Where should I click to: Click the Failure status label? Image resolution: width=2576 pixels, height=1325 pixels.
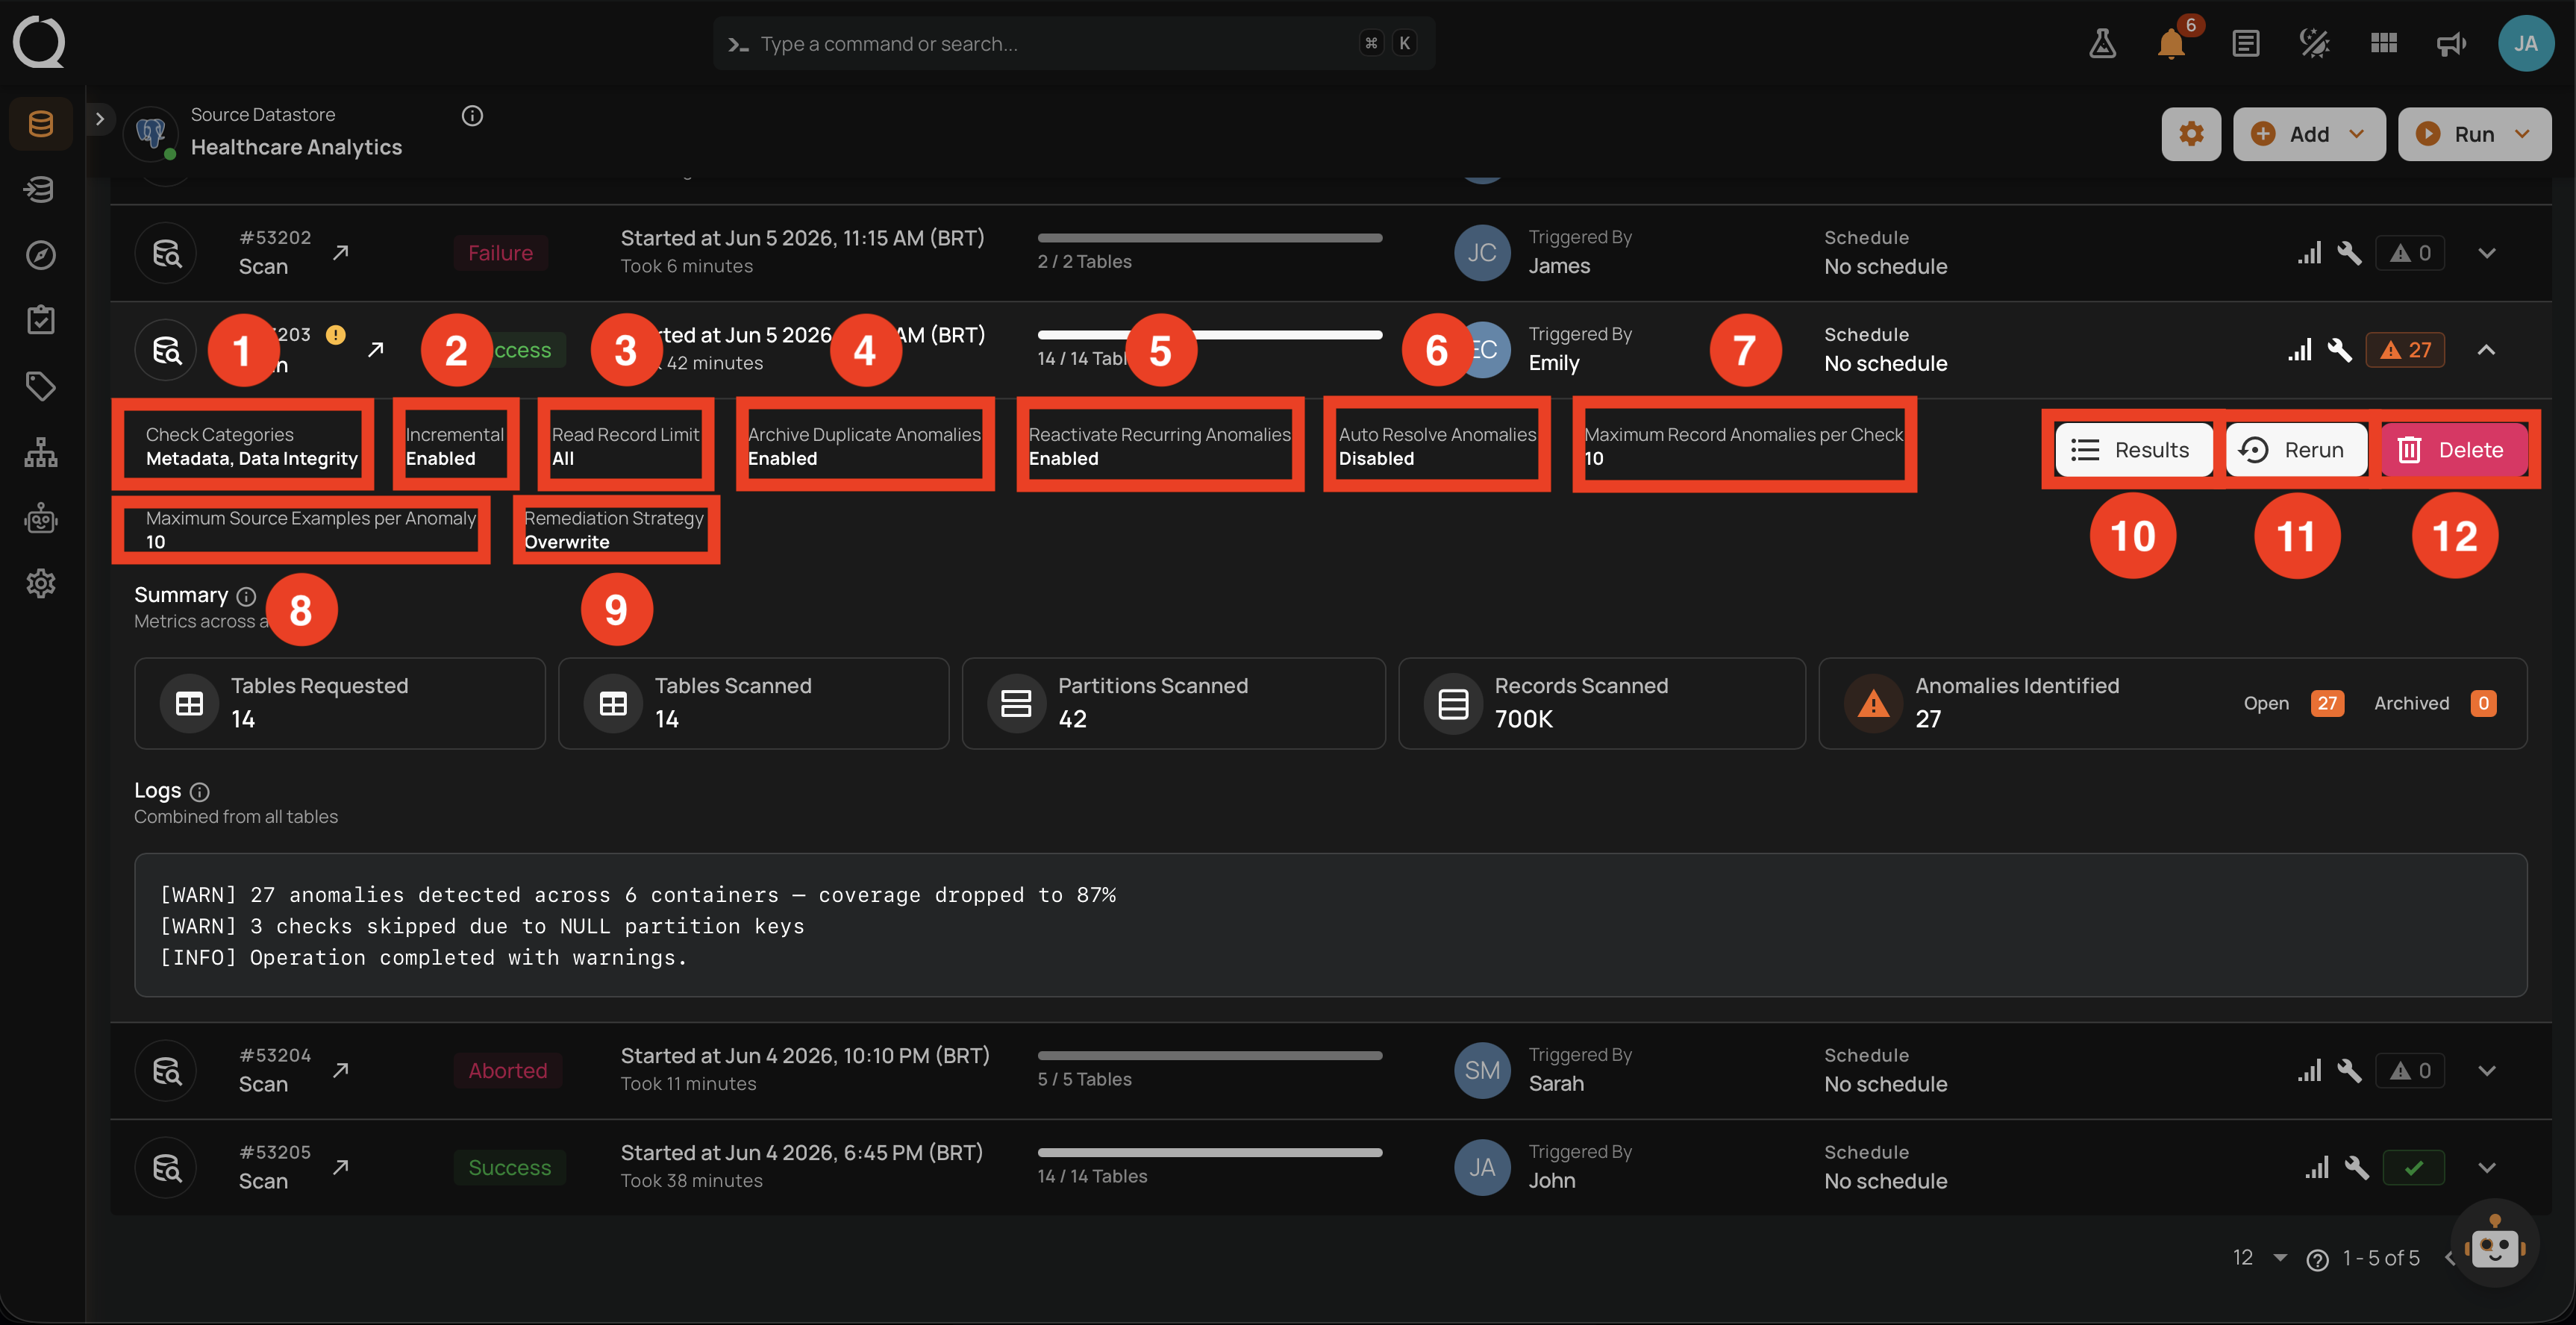tap(500, 253)
